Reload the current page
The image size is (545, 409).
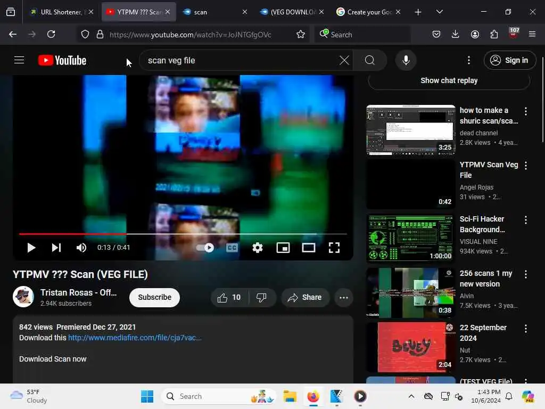(51, 34)
